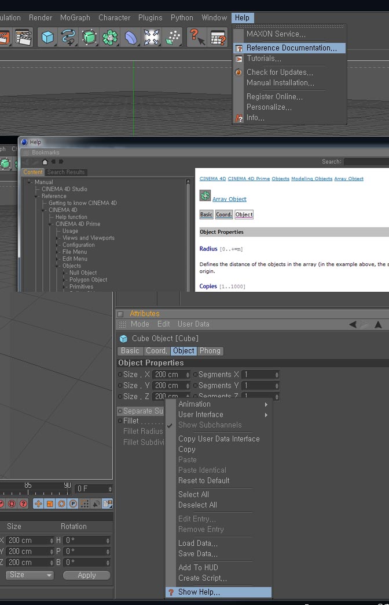Select Reset to Default in context menu

click(x=219, y=481)
